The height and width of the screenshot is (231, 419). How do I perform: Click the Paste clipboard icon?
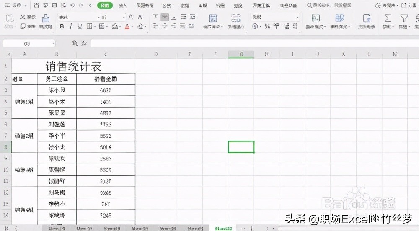coord(10,18)
